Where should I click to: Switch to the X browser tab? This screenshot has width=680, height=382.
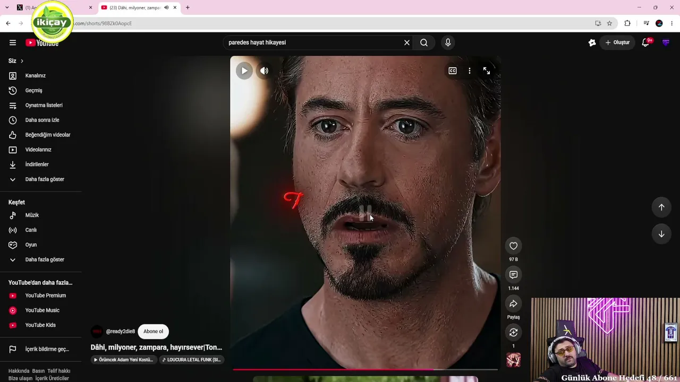point(55,7)
